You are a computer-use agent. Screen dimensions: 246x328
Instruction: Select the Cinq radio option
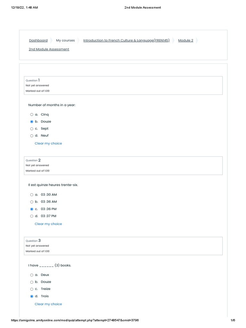click(x=32, y=115)
